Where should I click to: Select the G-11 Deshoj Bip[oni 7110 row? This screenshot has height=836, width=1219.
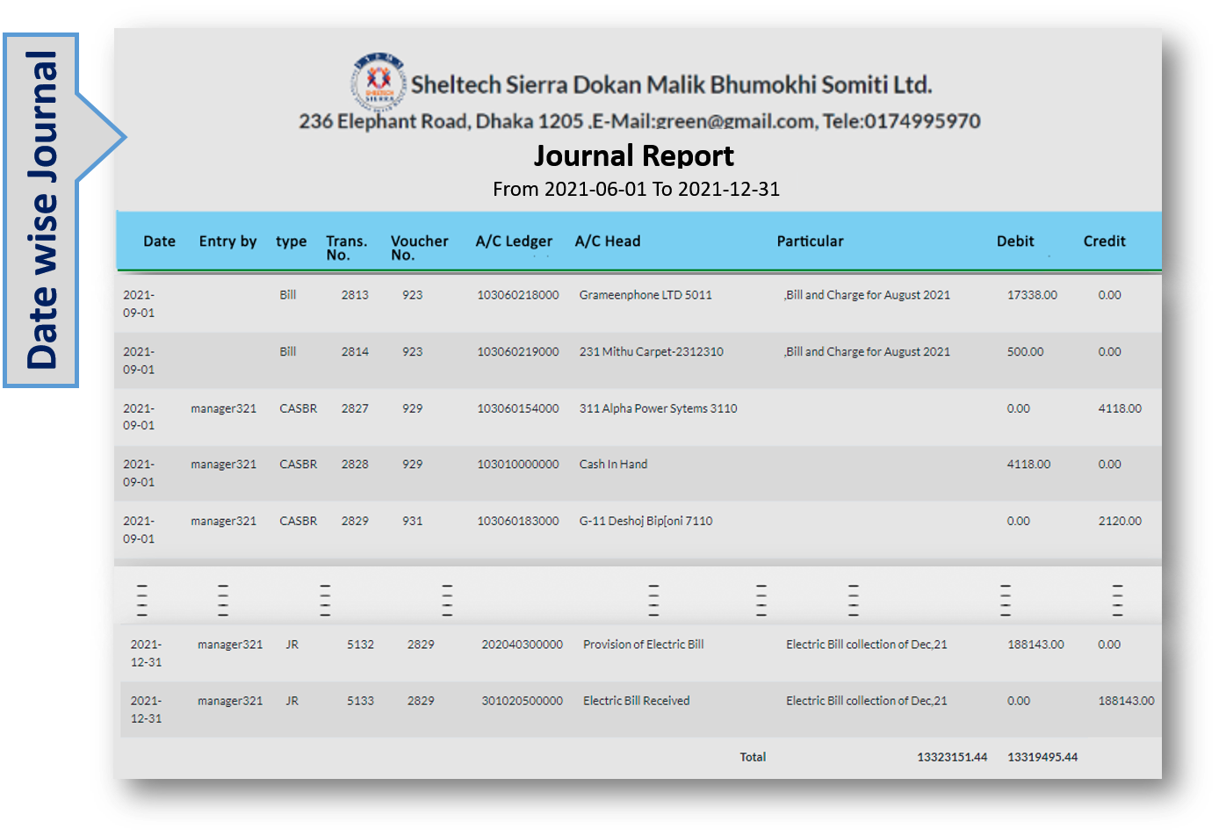click(x=646, y=521)
